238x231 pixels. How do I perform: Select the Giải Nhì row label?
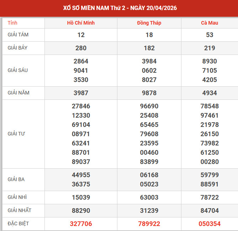[x=17, y=197]
